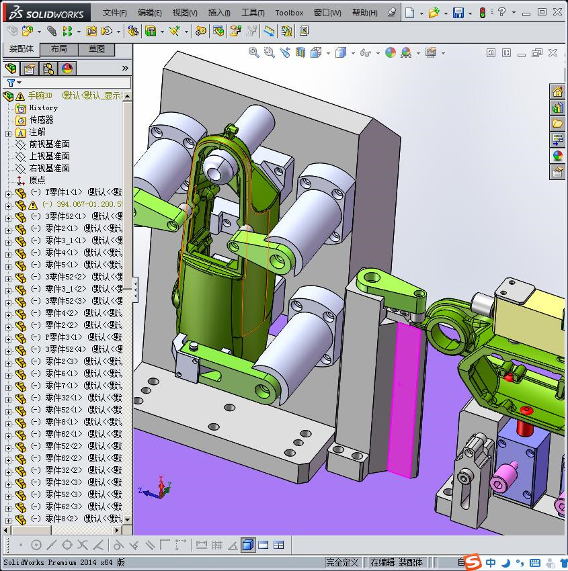
Task: Open Appearances from the right task pane
Action: tap(557, 156)
